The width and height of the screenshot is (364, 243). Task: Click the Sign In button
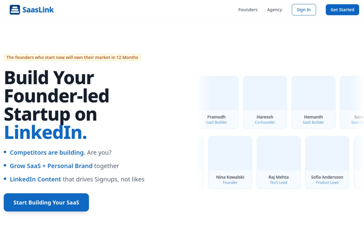click(304, 10)
